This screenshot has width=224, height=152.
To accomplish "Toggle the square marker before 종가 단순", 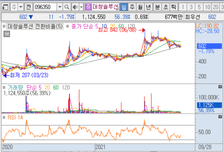I will click(x=68, y=26).
